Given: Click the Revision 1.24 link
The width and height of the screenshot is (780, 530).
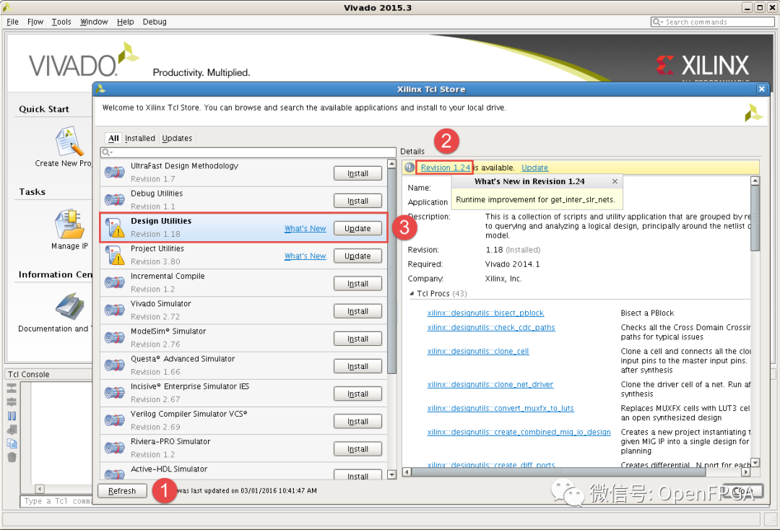Looking at the screenshot, I should click(445, 168).
